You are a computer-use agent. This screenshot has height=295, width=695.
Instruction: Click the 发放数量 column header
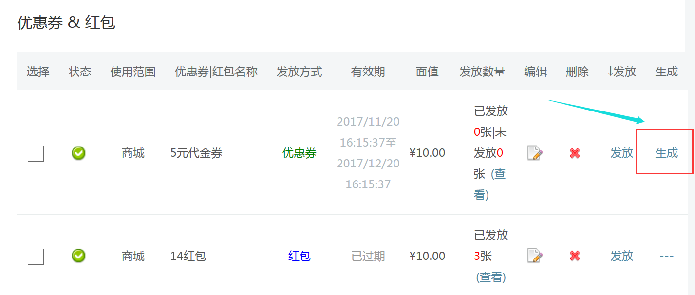[x=482, y=72]
